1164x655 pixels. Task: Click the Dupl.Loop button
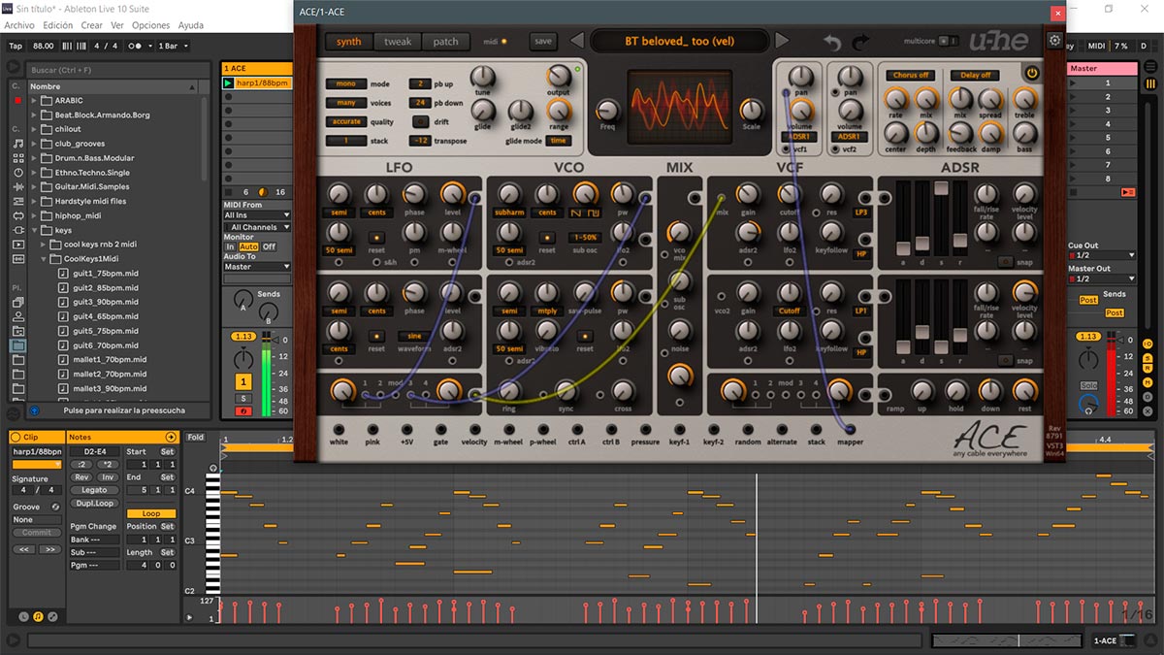click(94, 504)
